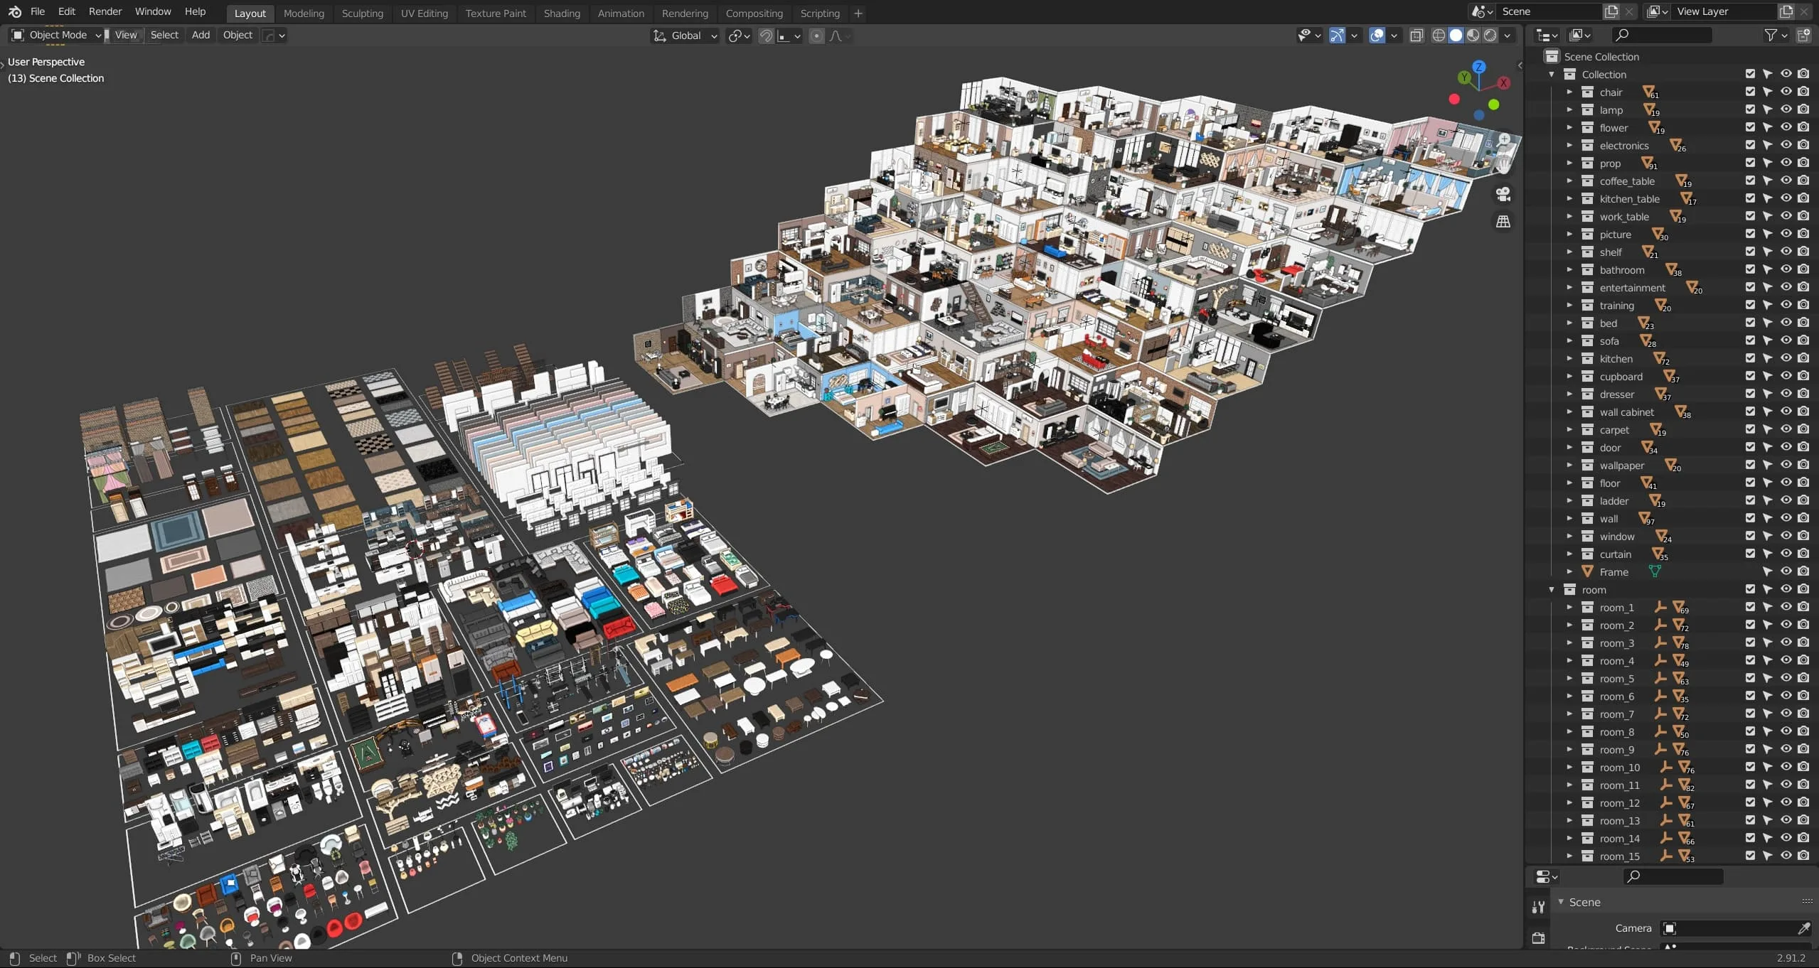Viewport: 1819px width, 968px height.
Task: Hide the flower collection with eye icon
Action: pyautogui.click(x=1786, y=127)
